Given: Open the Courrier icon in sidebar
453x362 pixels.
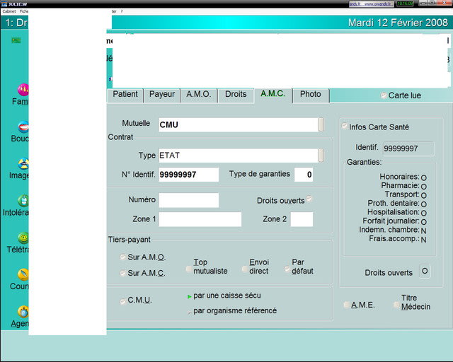Looking at the screenshot, I should coord(23,275).
